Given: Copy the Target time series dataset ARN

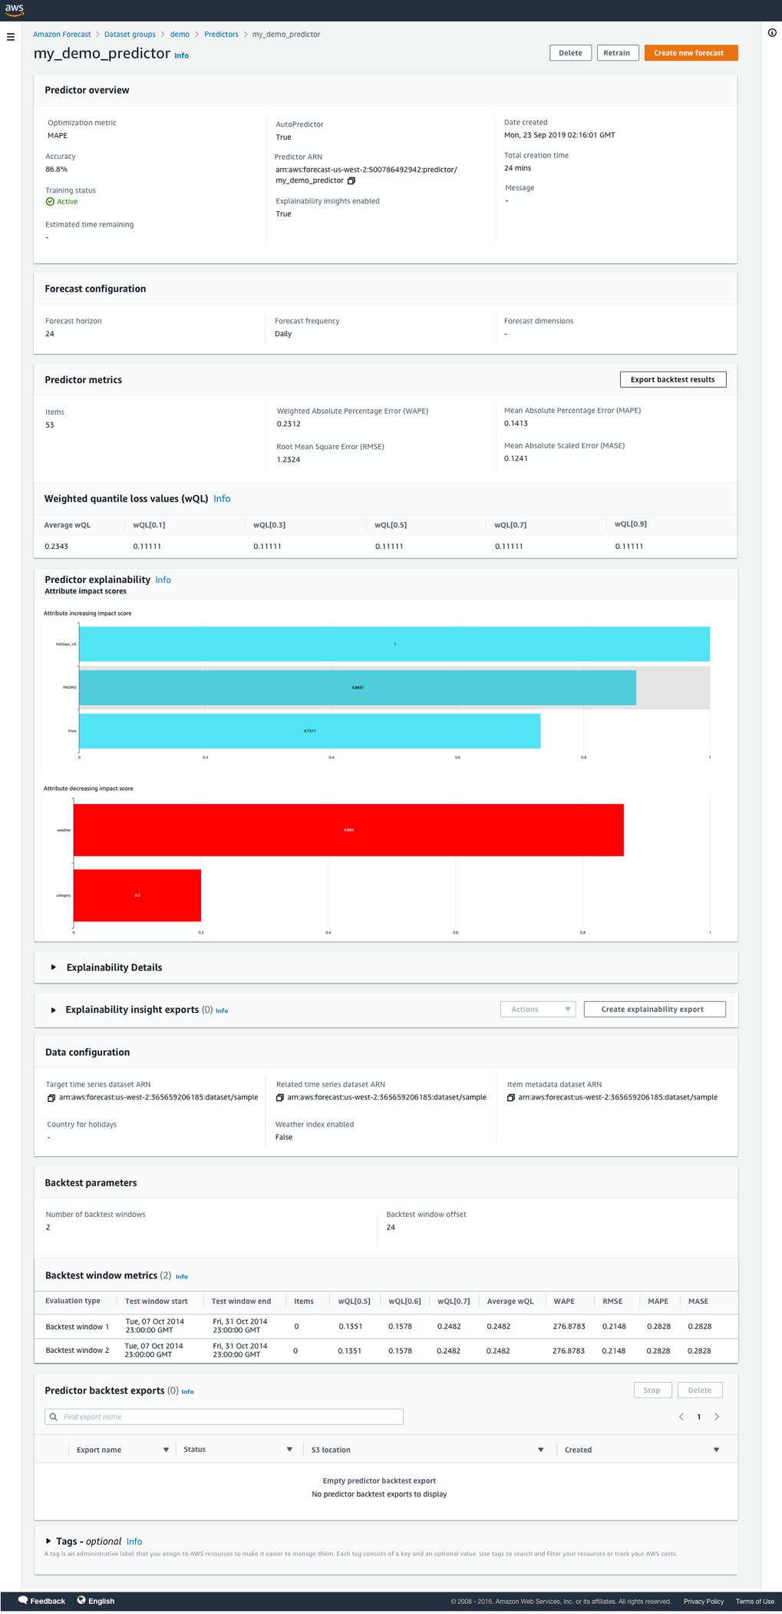Looking at the screenshot, I should point(51,1098).
